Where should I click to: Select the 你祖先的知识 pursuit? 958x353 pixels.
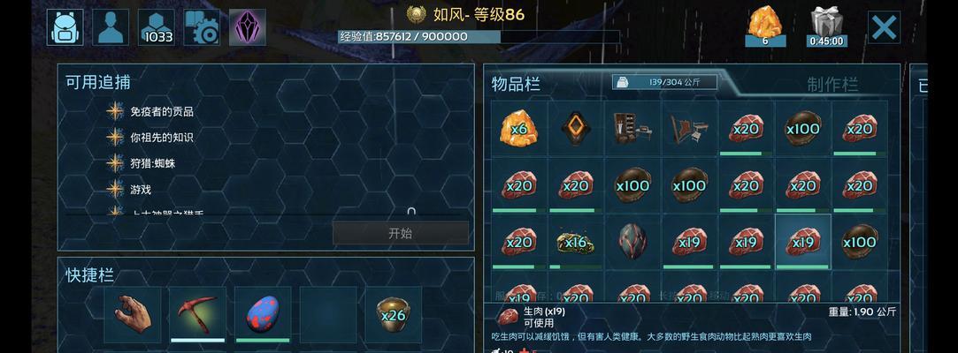[x=162, y=138]
